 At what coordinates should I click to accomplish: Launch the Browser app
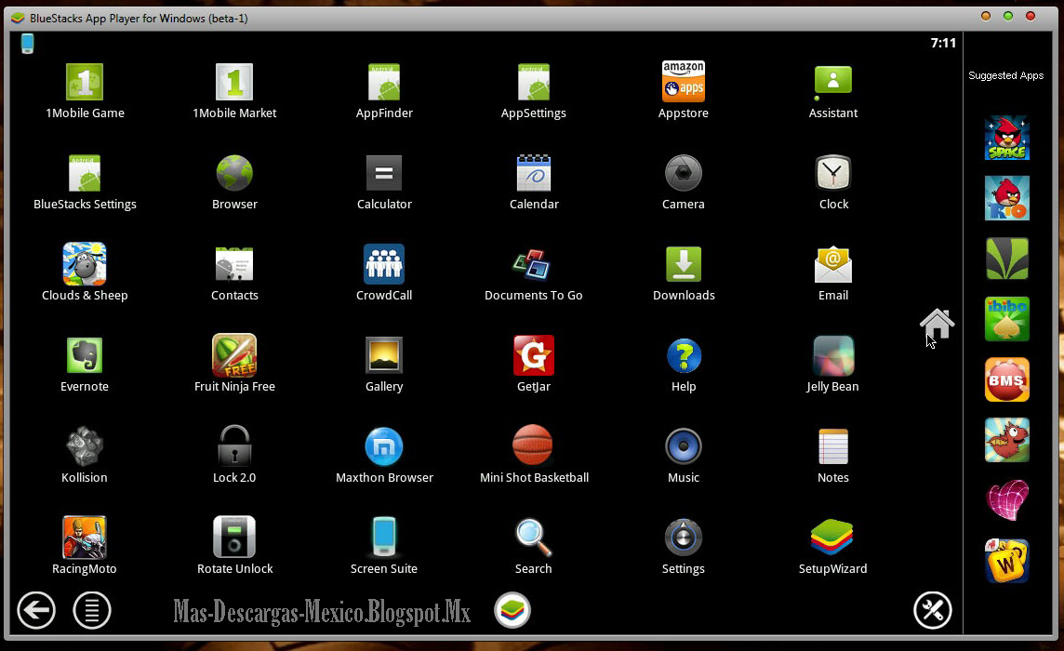(x=234, y=172)
